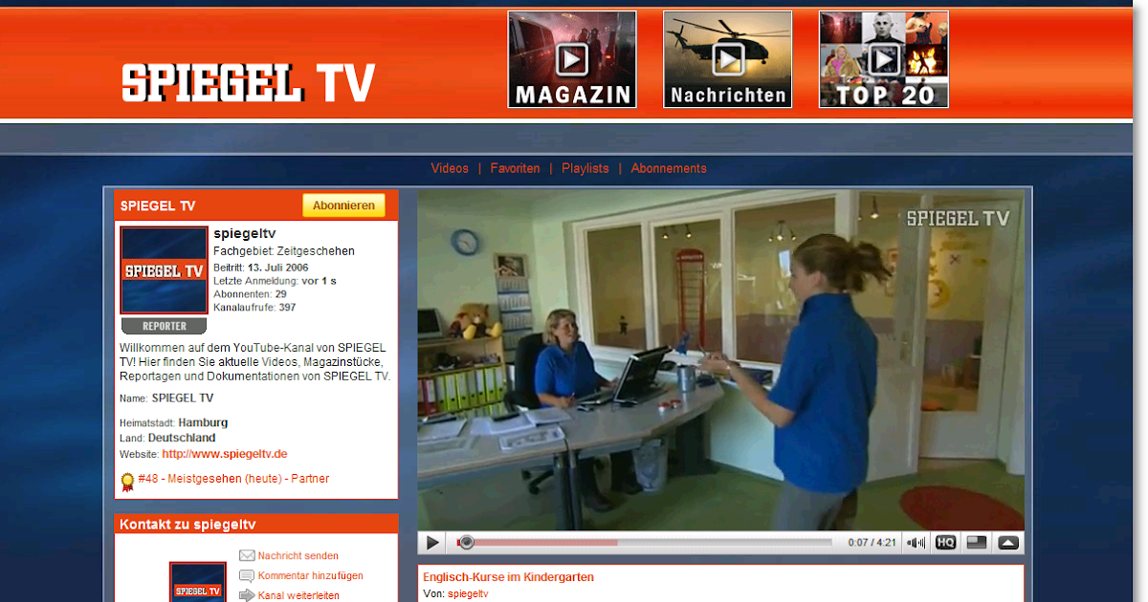1148x602 pixels.
Task: Play the video with the play button
Action: (432, 543)
